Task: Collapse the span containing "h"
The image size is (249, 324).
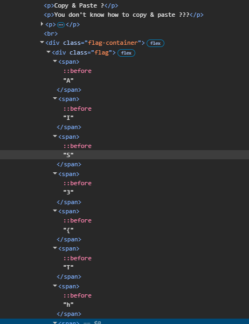Action: (55, 286)
